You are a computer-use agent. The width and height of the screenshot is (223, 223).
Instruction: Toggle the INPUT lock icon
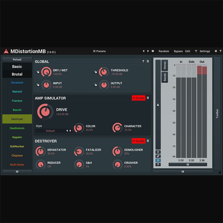tap(38, 85)
